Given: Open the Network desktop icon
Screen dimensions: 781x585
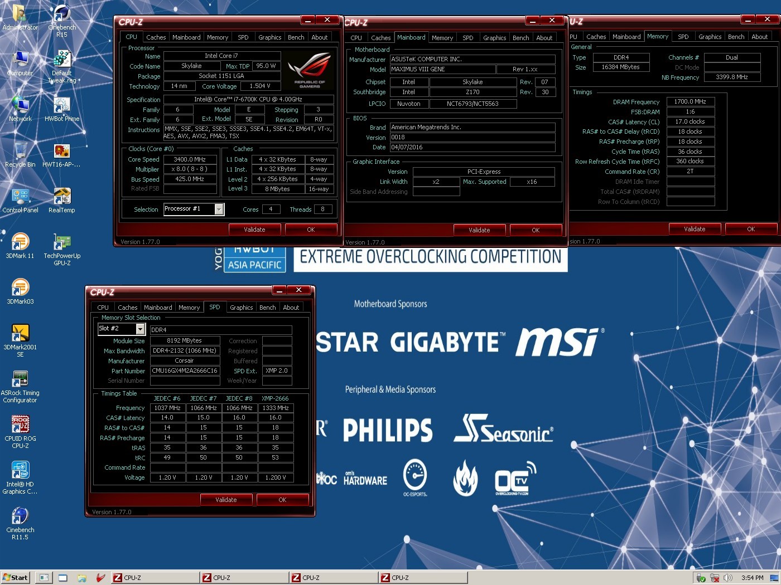Looking at the screenshot, I should pyautogui.click(x=20, y=109).
